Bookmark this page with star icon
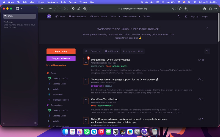220x137 pixels. point(180,8)
